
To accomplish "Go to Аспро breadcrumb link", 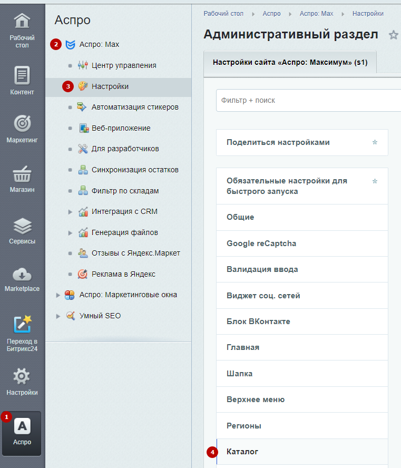I will [271, 14].
